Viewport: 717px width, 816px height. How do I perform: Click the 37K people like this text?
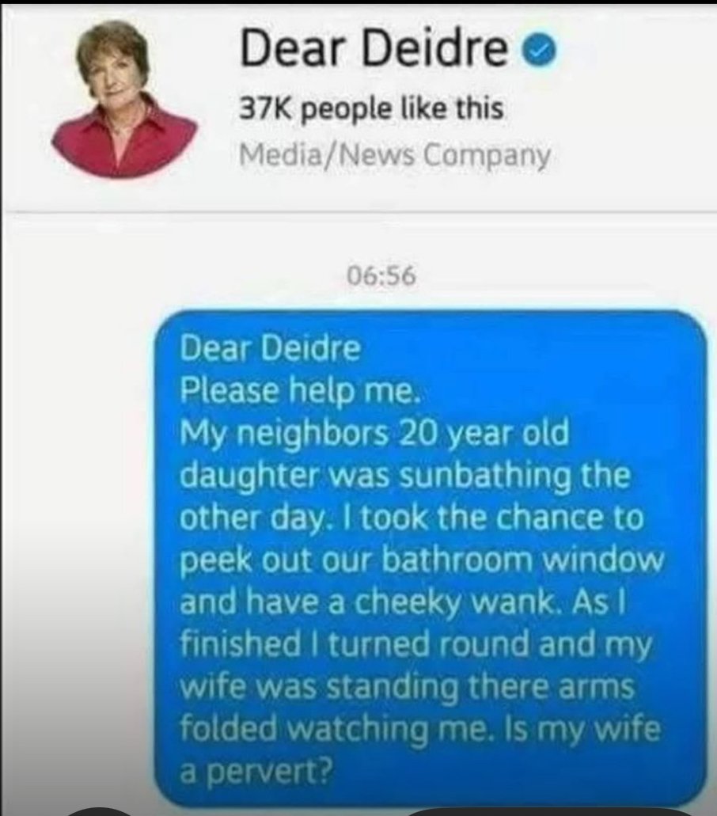[371, 108]
